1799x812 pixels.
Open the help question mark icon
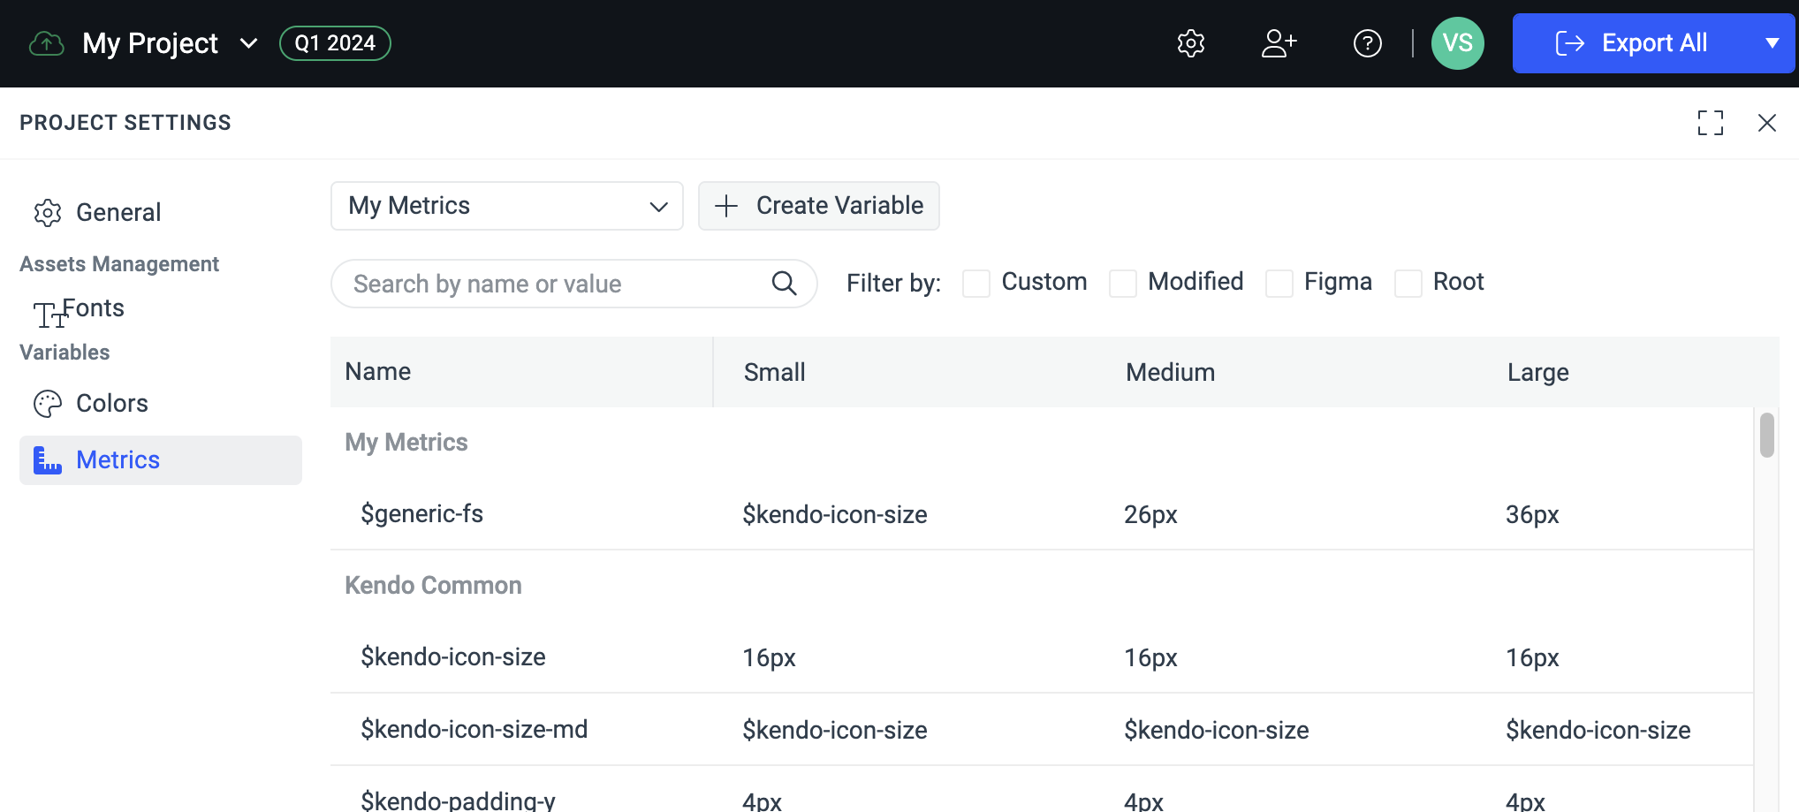(1368, 43)
